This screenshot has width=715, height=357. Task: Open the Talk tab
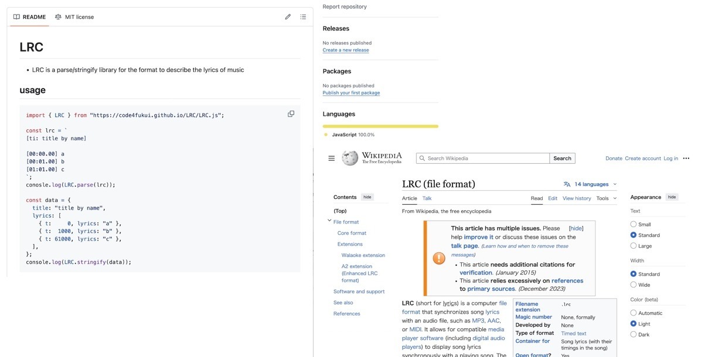427,198
